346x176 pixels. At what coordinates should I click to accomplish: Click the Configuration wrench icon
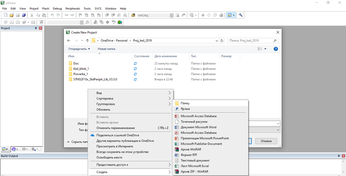pyautogui.click(x=241, y=15)
